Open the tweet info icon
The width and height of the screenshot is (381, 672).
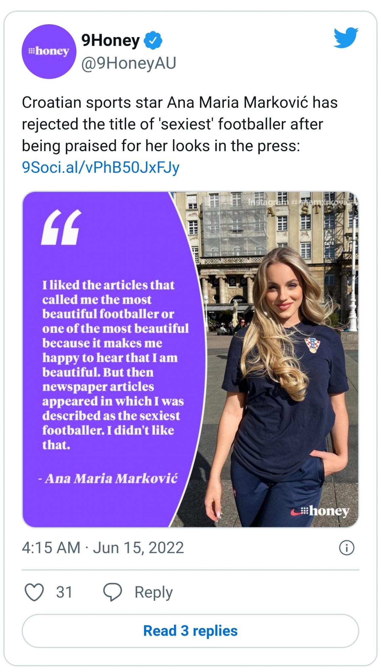347,548
